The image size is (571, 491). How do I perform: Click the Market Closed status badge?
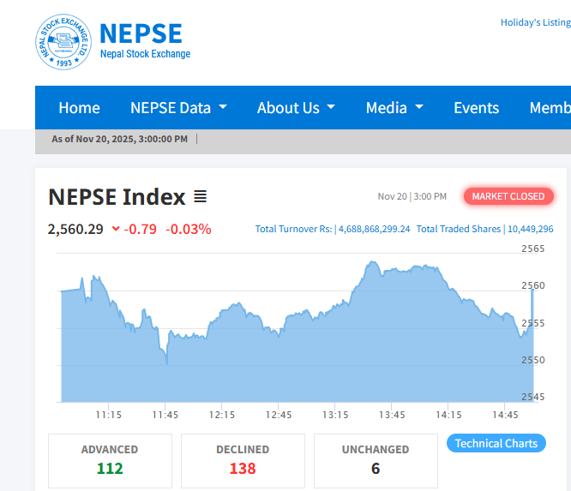[508, 196]
